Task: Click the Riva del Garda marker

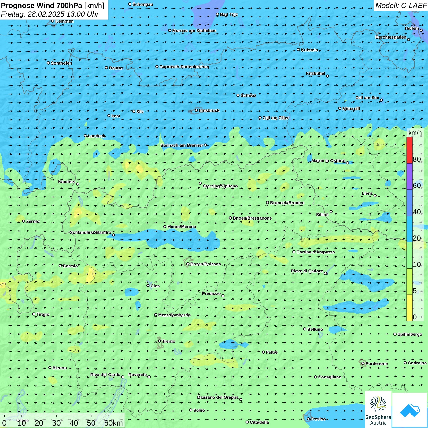Action: coord(123,377)
